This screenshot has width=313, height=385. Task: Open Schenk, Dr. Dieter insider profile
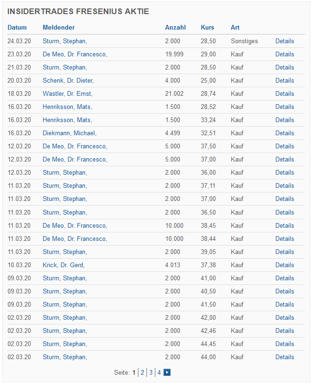tap(68, 80)
